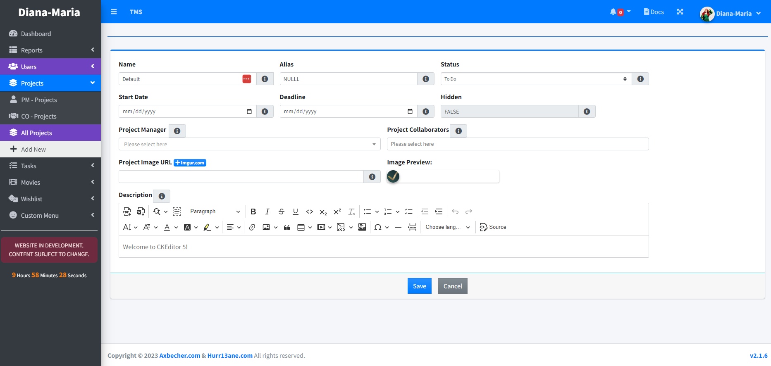Image resolution: width=771 pixels, height=366 pixels.
Task: Click the Export to Word icon
Action: tap(141, 212)
